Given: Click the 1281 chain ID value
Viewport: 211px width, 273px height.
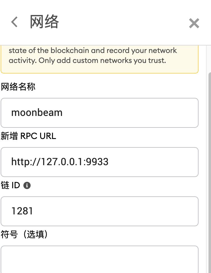Looking at the screenshot, I should (22, 211).
